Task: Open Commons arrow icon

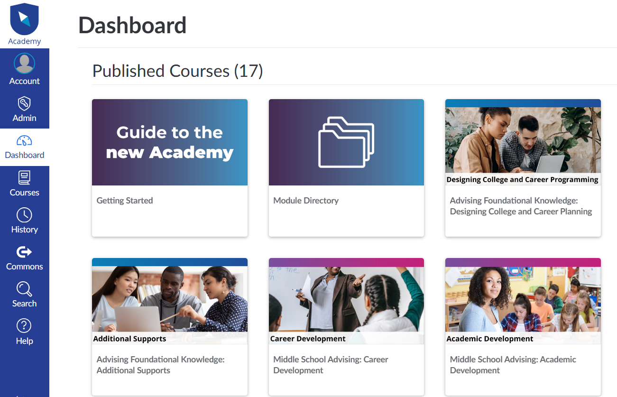Action: pos(24,252)
